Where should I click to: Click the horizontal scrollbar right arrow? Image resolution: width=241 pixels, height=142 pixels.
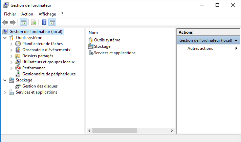click(x=172, y=131)
